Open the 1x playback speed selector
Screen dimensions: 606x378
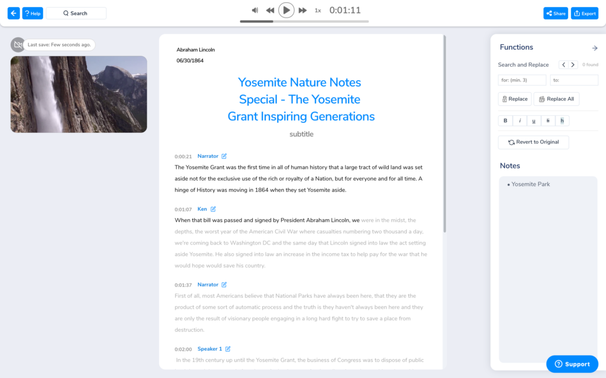317,10
